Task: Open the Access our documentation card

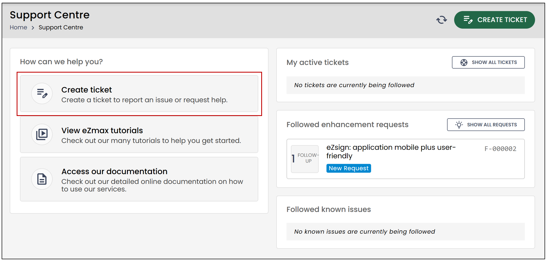Action: click(139, 179)
